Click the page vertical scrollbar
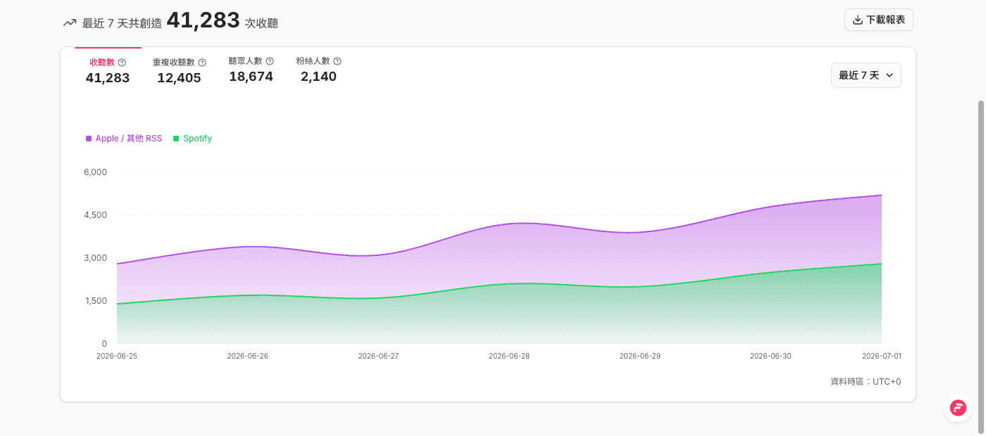Viewport: 986px width, 436px height. click(x=981, y=267)
